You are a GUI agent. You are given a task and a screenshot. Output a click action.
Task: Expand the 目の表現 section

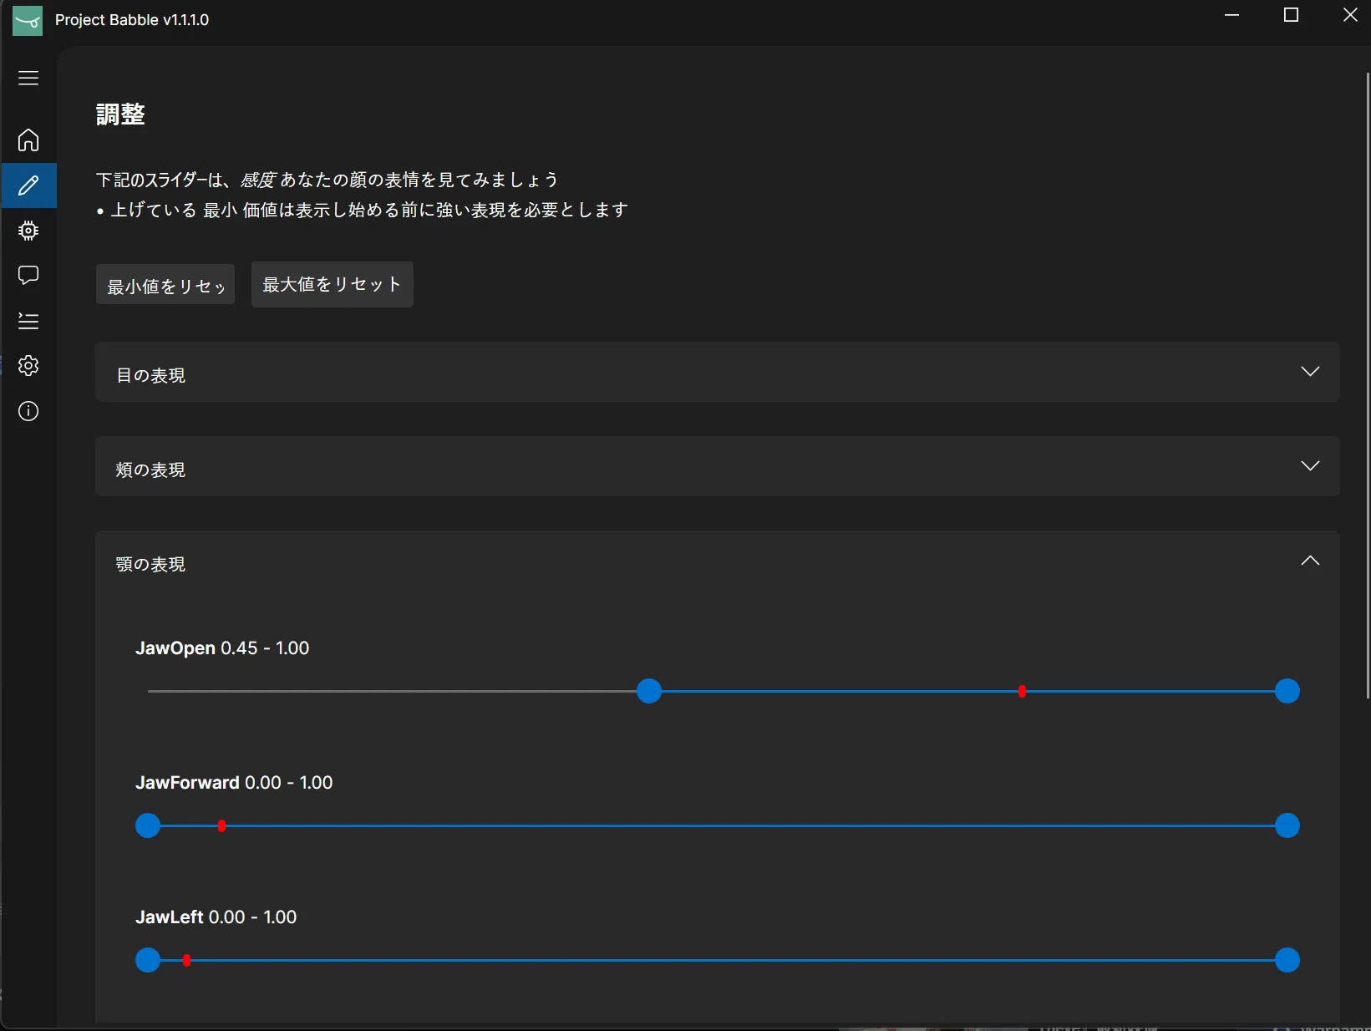point(718,372)
